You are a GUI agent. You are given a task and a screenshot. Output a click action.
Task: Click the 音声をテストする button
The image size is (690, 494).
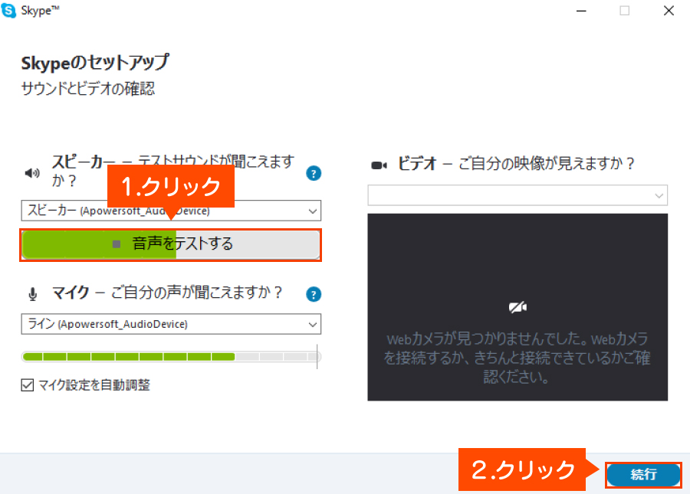coord(170,244)
